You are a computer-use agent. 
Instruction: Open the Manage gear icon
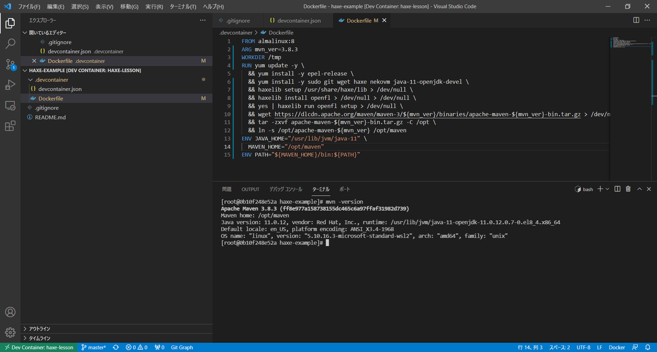point(10,332)
